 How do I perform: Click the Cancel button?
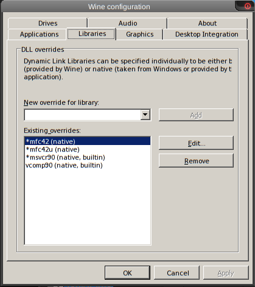176,273
